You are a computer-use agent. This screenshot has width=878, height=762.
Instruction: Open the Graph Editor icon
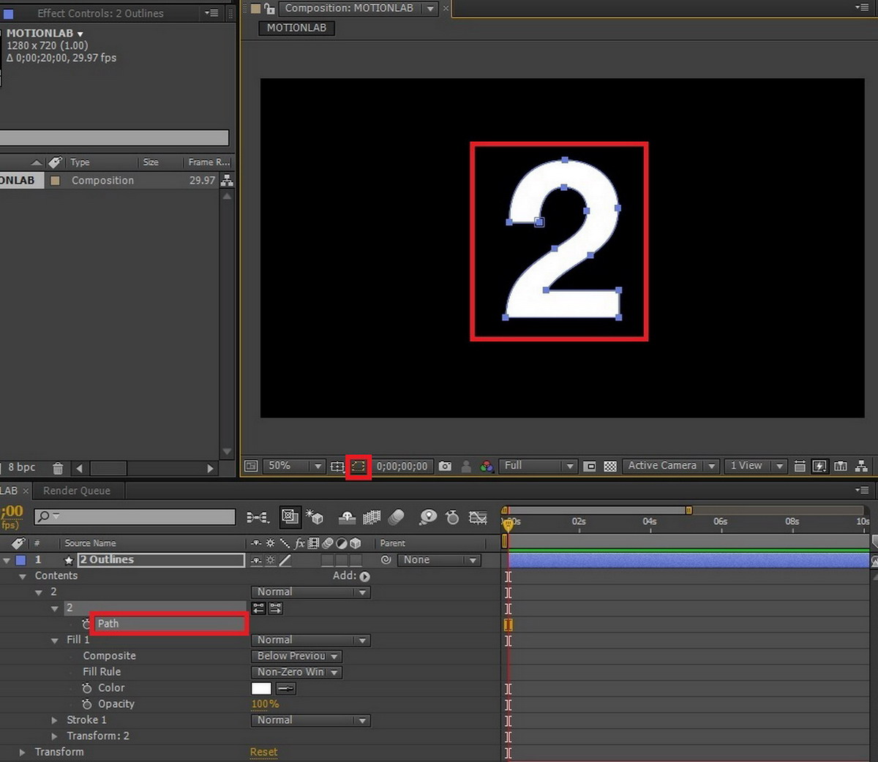click(478, 518)
